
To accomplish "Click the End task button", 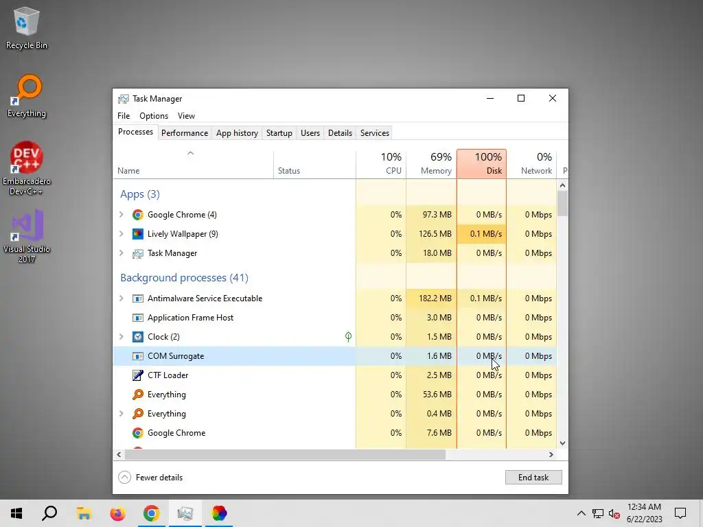I will (x=533, y=478).
